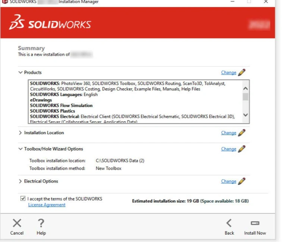Image resolution: width=282 pixels, height=242 pixels.
Task: Collapse the Toolbox/Hole Wizard Options section
Action: click(x=20, y=149)
